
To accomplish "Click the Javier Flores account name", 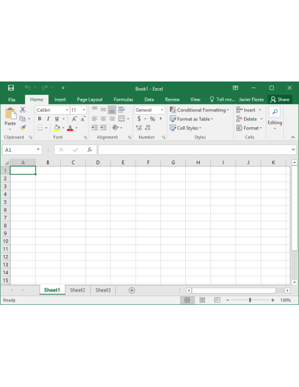I will coord(251,99).
